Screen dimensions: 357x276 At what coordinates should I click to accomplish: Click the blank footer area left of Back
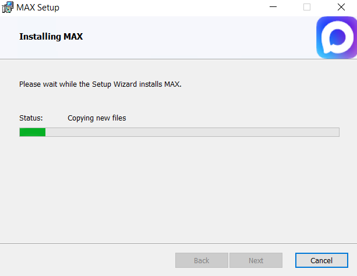[87, 260]
